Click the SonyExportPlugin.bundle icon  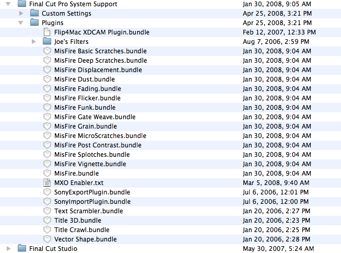point(48,192)
